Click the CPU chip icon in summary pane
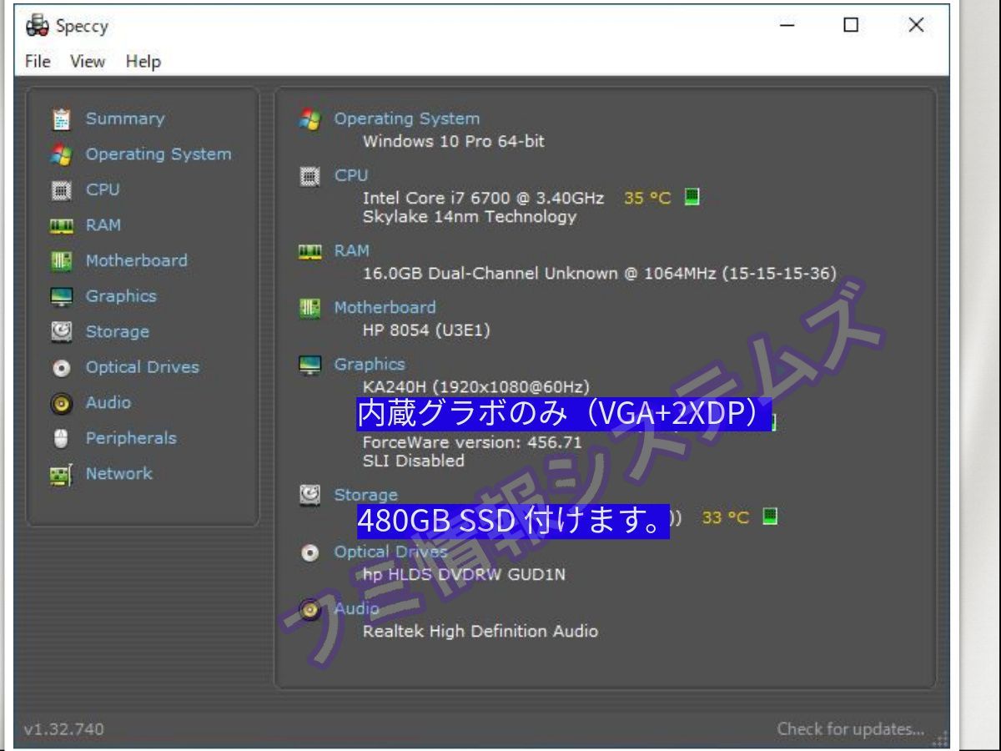Image resolution: width=1001 pixels, height=751 pixels. coord(309,176)
